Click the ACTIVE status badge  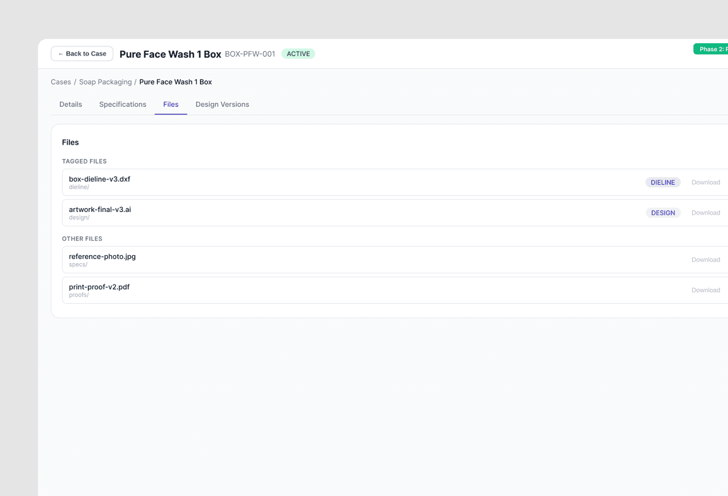[298, 54]
